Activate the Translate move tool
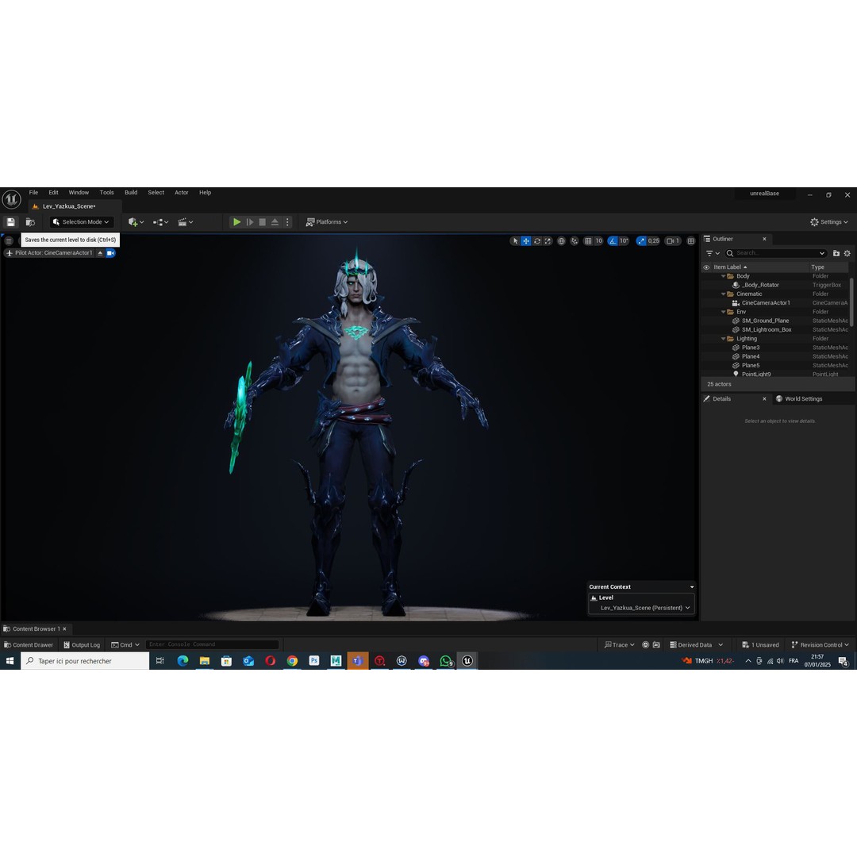 tap(526, 241)
